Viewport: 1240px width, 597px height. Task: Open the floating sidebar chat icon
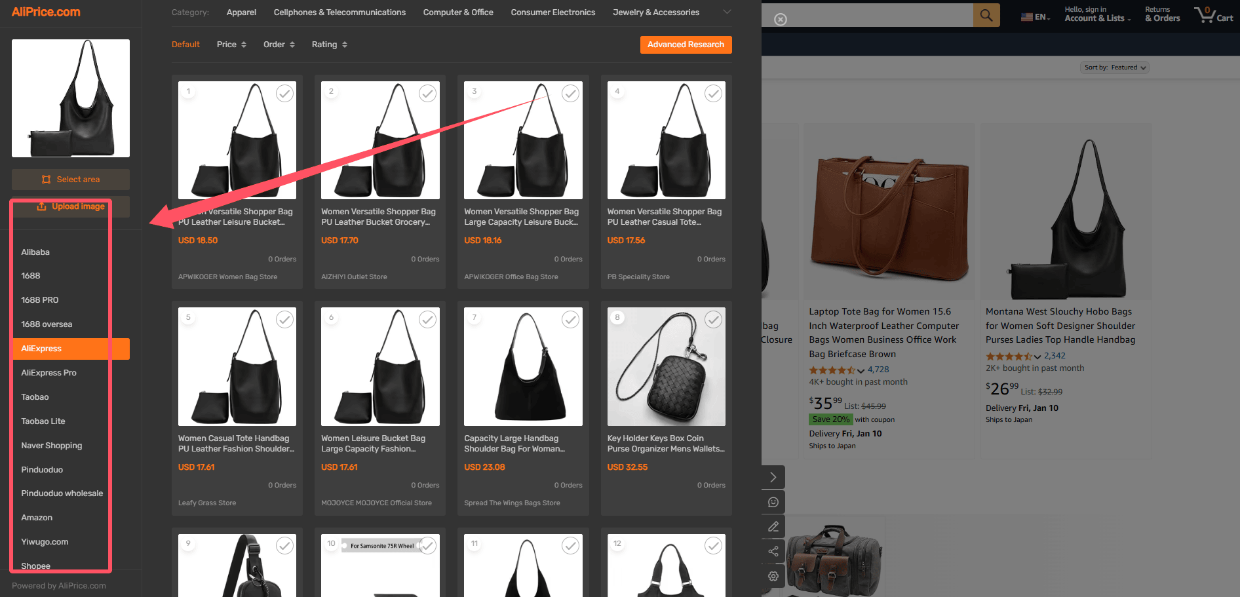tap(773, 502)
